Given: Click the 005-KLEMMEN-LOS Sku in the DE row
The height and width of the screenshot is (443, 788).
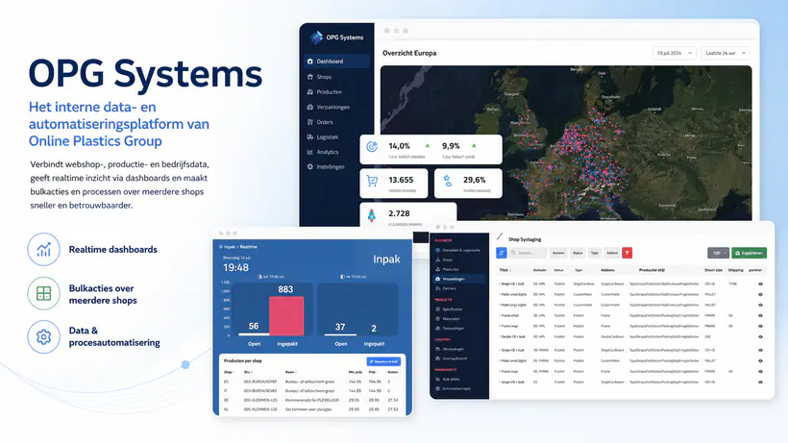Looking at the screenshot, I should coord(260,401).
